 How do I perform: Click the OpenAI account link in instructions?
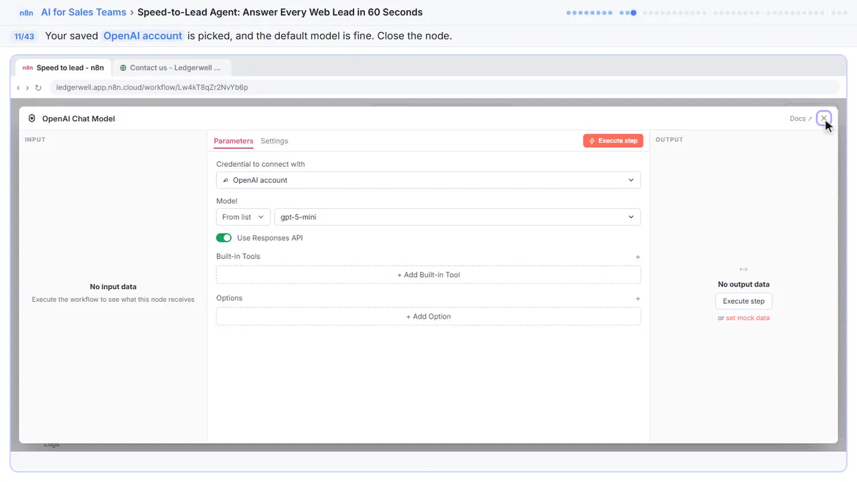coord(143,36)
